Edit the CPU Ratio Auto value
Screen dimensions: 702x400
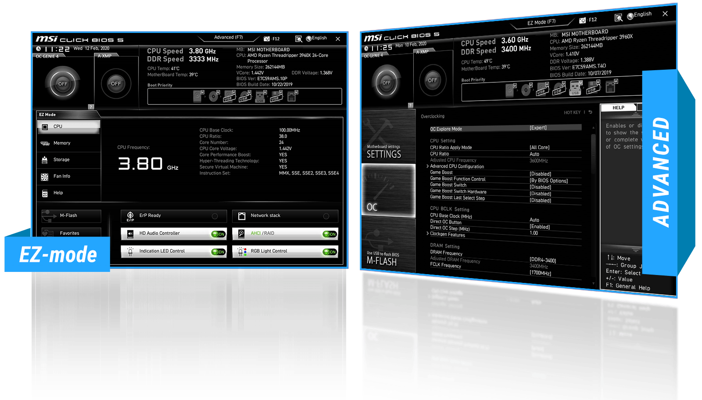[x=534, y=154]
